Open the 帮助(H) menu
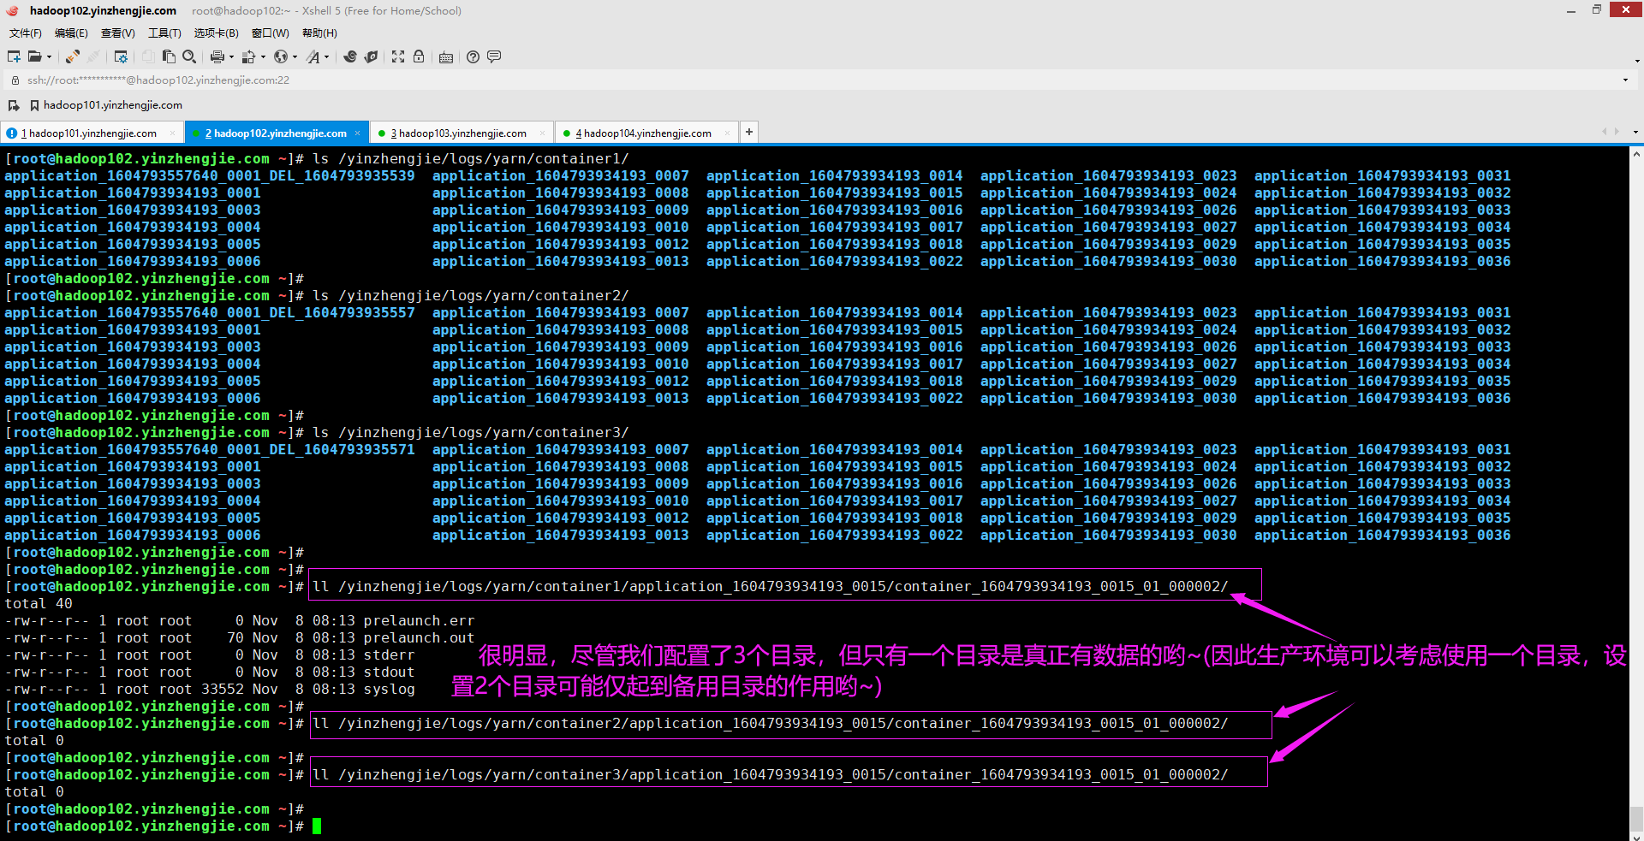The image size is (1644, 841). [x=319, y=33]
